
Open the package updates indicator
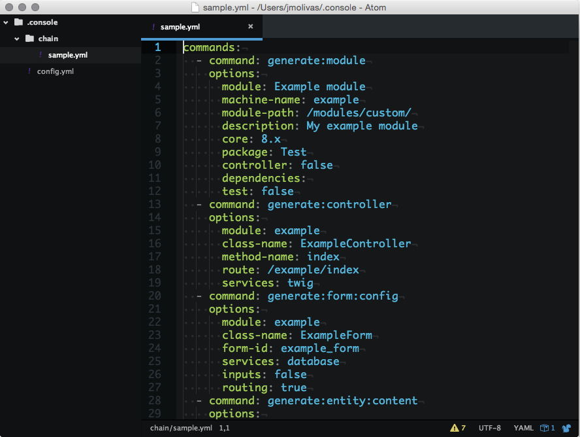[x=547, y=428]
